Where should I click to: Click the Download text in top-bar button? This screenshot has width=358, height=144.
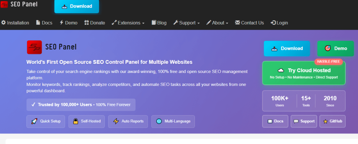pyautogui.click(x=81, y=6)
